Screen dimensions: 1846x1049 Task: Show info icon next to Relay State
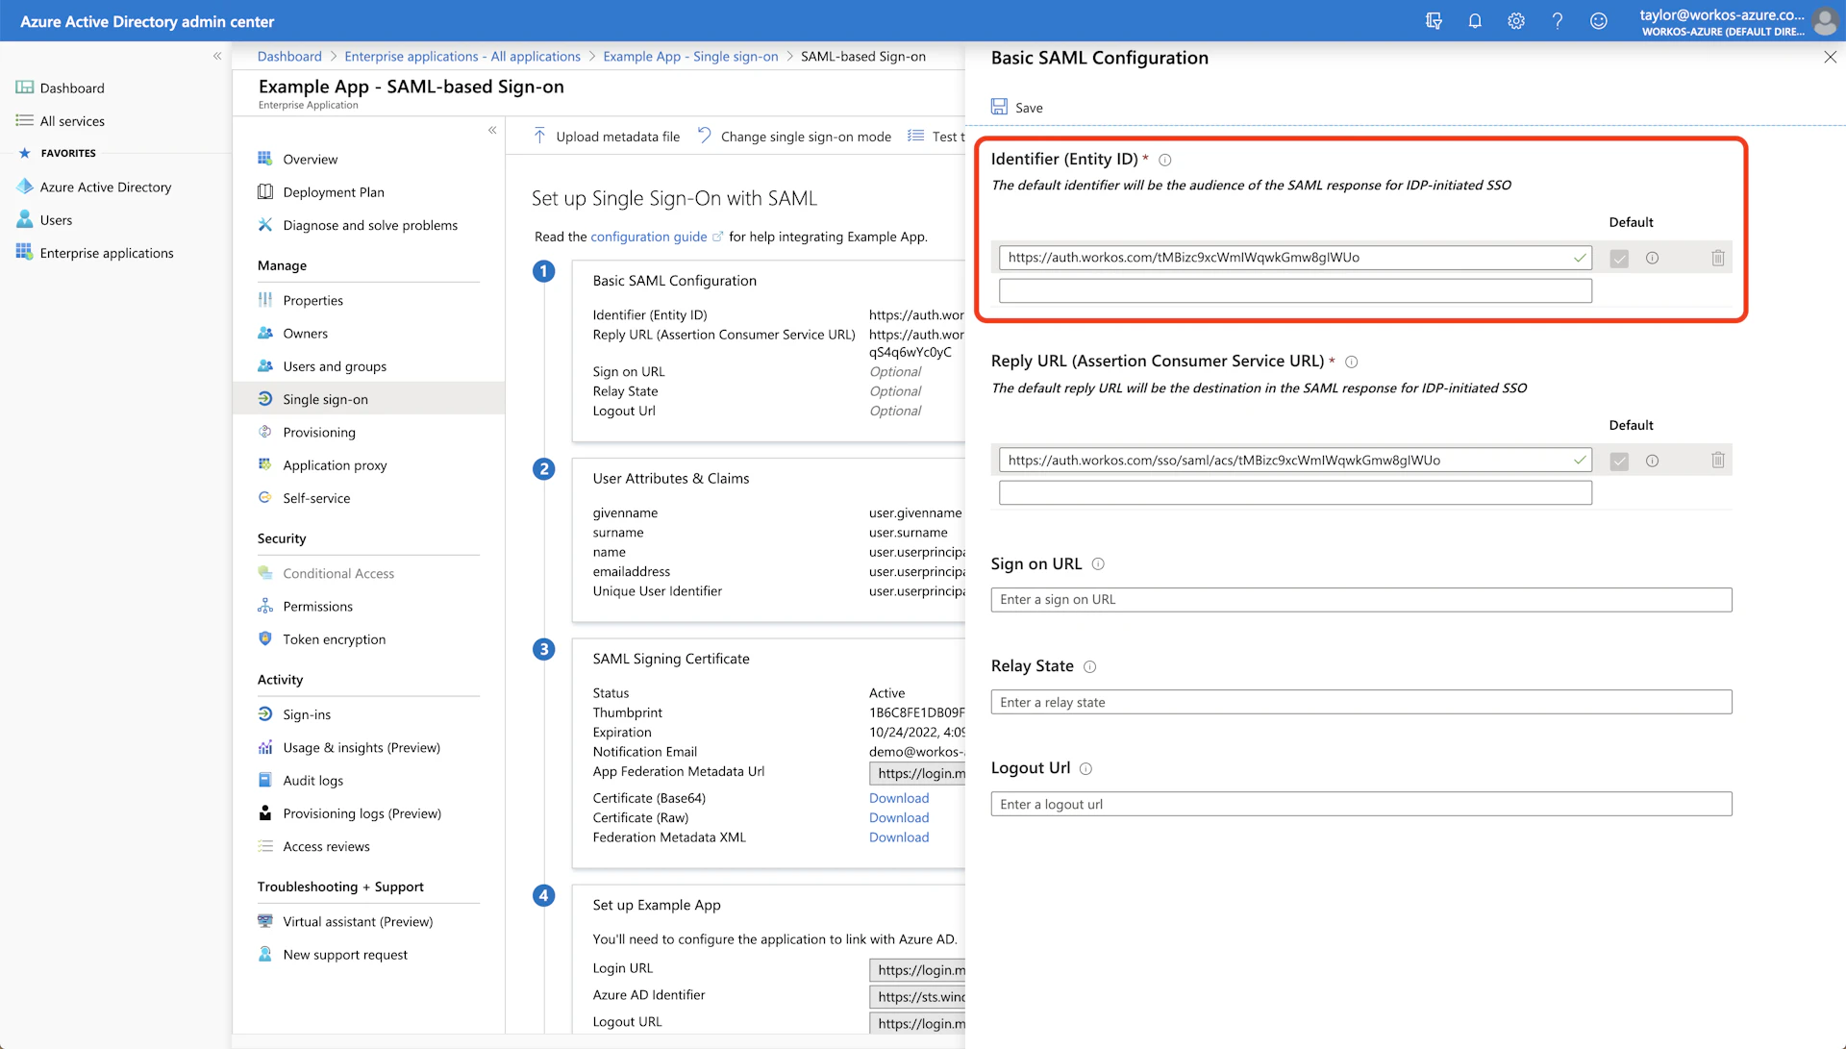click(x=1090, y=667)
